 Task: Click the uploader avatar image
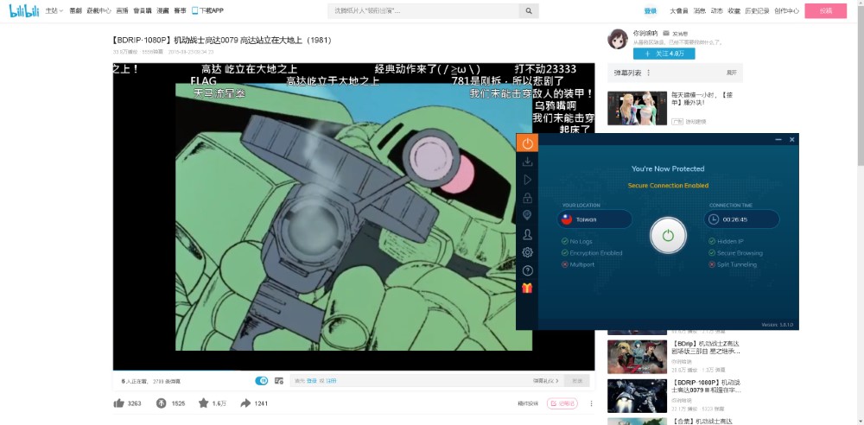coord(618,39)
